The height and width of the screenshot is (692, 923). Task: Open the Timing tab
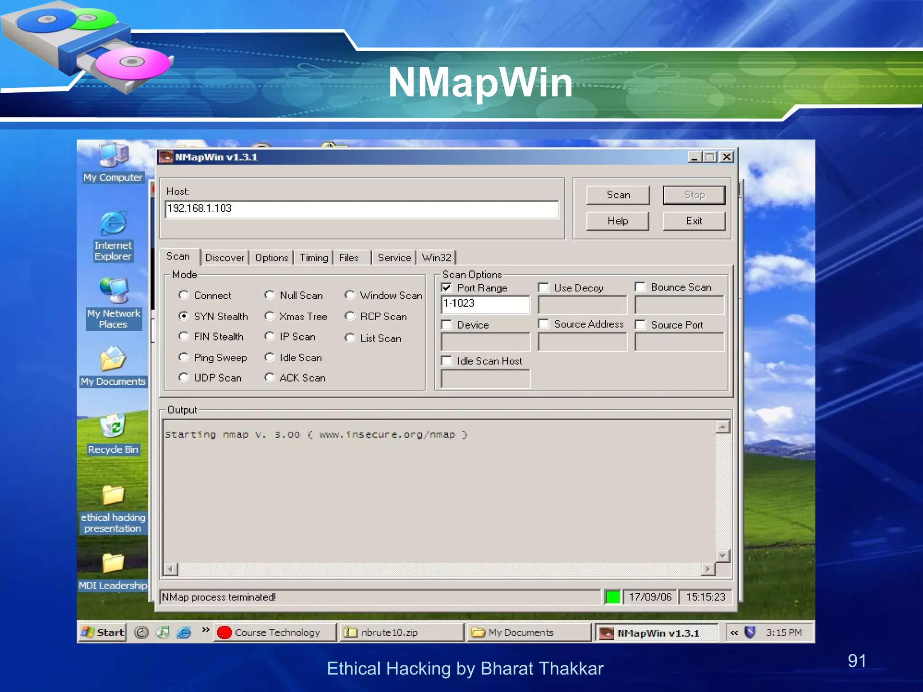tap(314, 258)
